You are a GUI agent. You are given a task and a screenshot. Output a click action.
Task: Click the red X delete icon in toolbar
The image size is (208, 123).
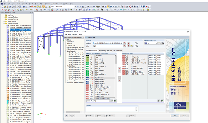130,7
